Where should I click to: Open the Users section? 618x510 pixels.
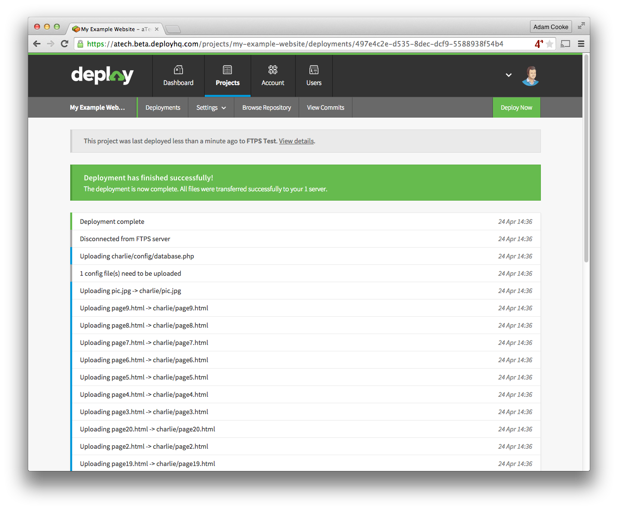pyautogui.click(x=314, y=75)
